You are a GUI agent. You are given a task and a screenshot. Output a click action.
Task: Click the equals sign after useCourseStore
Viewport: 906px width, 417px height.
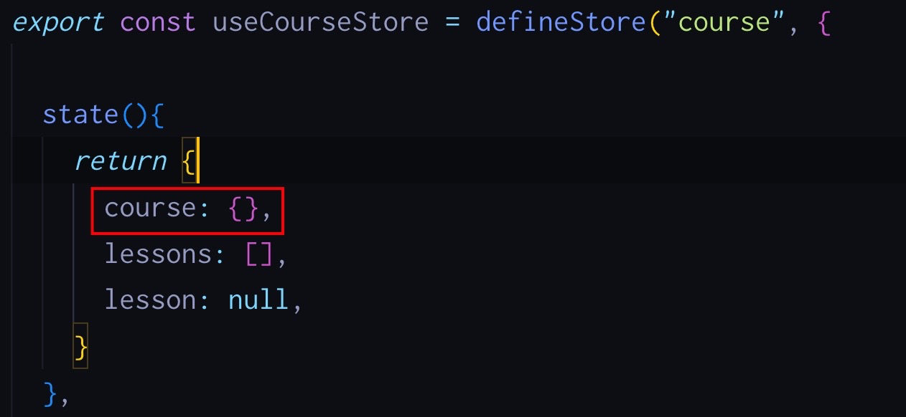452,24
